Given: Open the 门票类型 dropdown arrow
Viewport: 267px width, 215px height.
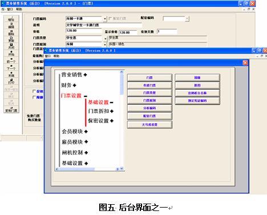Looking at the screenshot, I should tap(105, 39).
